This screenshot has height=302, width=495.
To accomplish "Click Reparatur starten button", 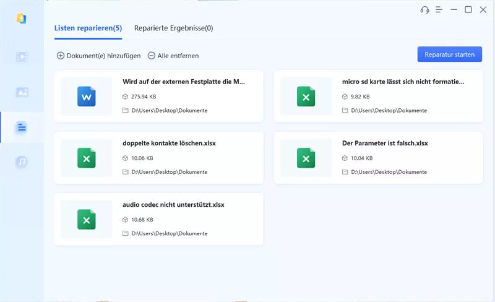I will click(x=450, y=54).
